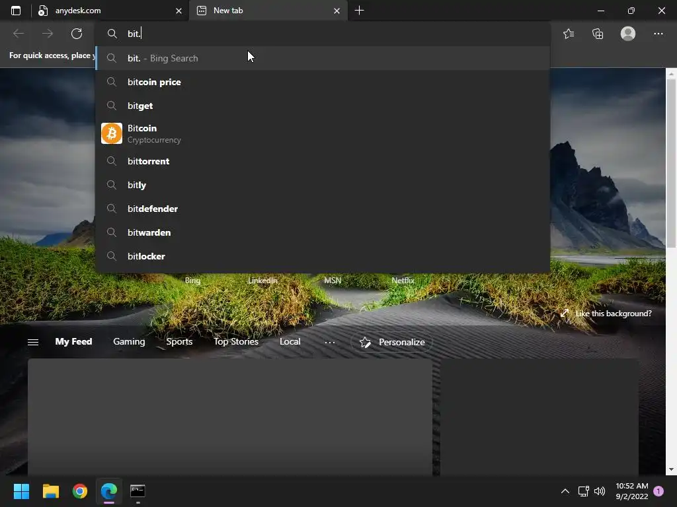Open the LinkedIn quick link

tap(262, 280)
